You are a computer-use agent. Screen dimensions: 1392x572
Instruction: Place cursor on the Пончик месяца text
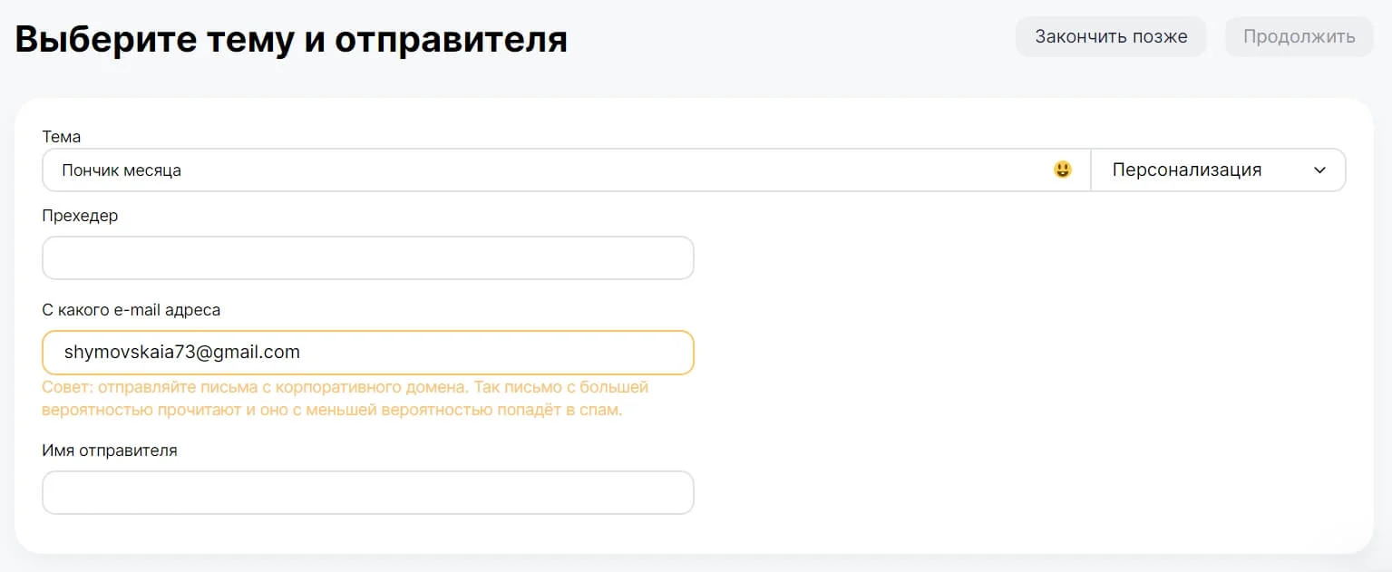[x=122, y=170]
